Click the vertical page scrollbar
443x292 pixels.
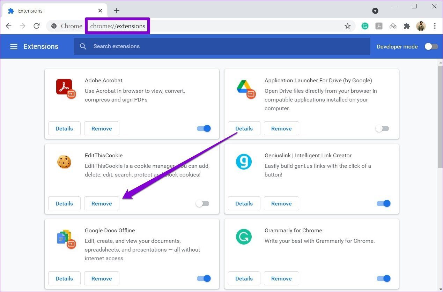coord(440,117)
